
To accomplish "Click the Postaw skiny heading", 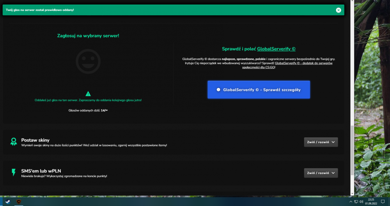I will pos(35,140).
